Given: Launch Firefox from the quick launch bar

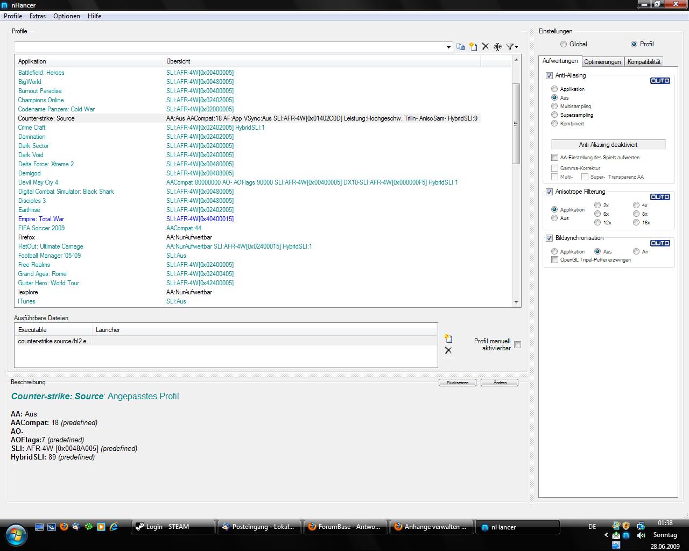Looking at the screenshot, I should click(64, 527).
